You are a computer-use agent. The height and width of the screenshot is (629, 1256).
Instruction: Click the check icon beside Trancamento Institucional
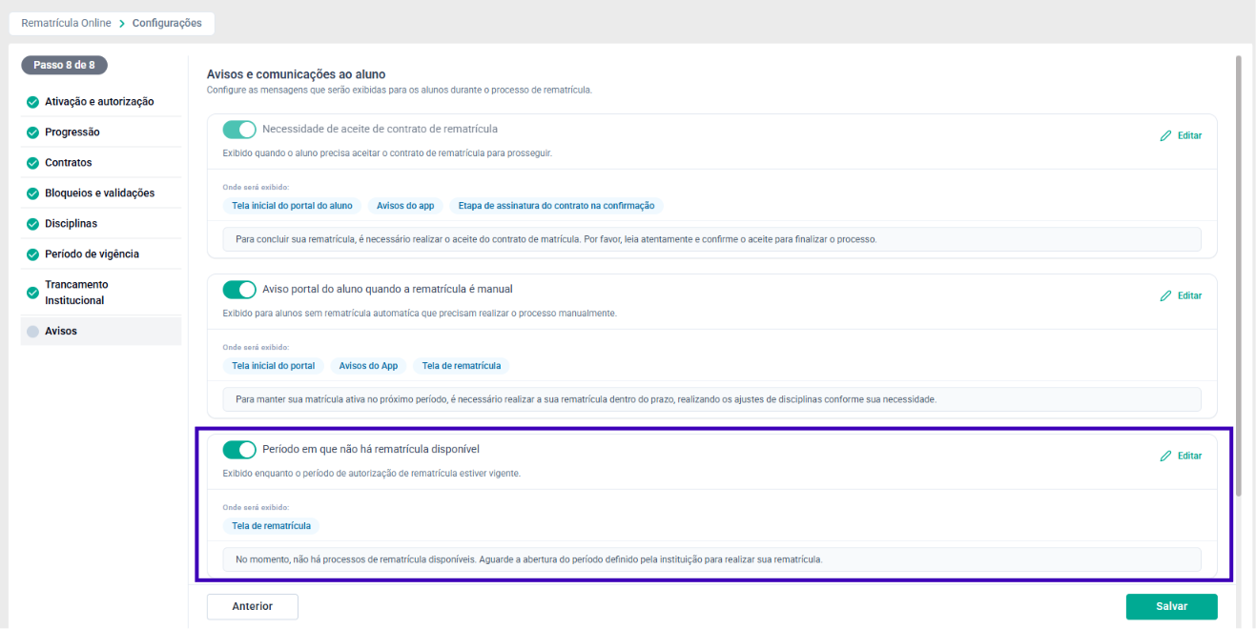point(32,293)
